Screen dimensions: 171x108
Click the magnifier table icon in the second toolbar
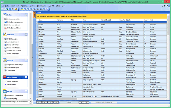coord(34,9)
